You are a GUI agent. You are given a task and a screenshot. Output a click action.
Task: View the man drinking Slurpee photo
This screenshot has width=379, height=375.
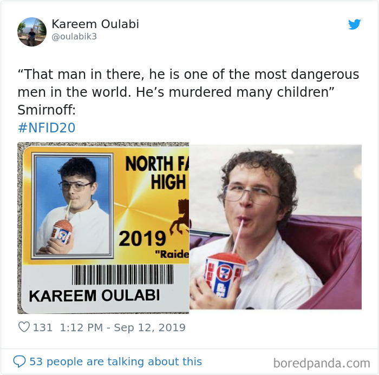pyautogui.click(x=276, y=227)
